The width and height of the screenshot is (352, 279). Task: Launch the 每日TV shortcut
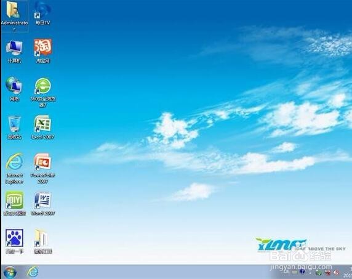point(42,14)
